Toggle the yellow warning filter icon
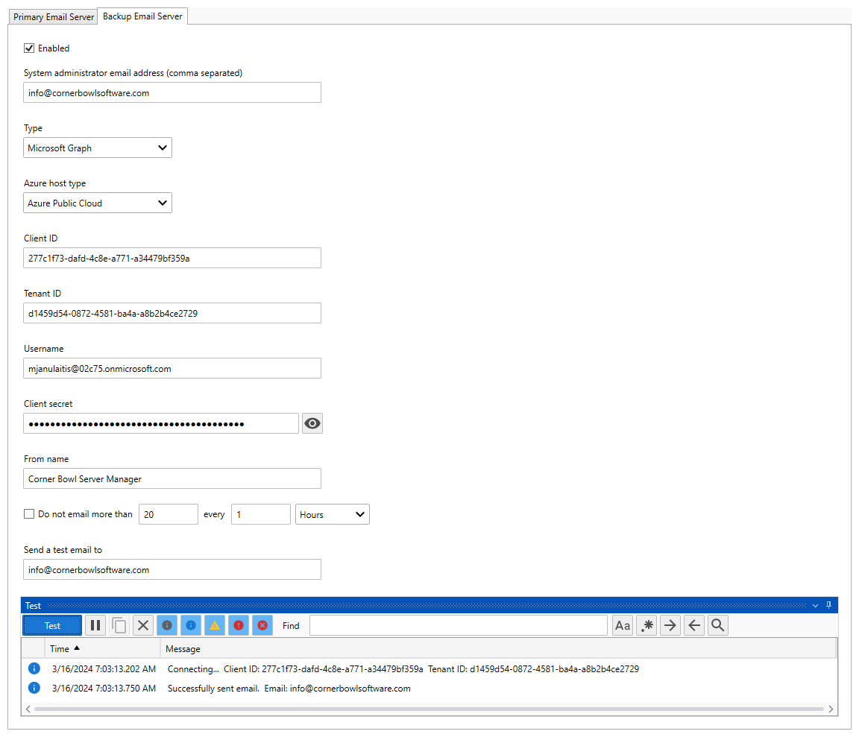This screenshot has width=859, height=737. (215, 625)
